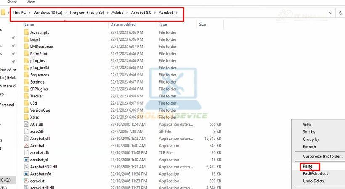Open the address bar history dropdown
This screenshot has height=189, width=345.
(x=330, y=13)
